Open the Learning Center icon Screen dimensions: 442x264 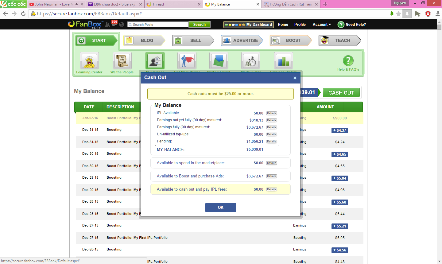pos(89,61)
